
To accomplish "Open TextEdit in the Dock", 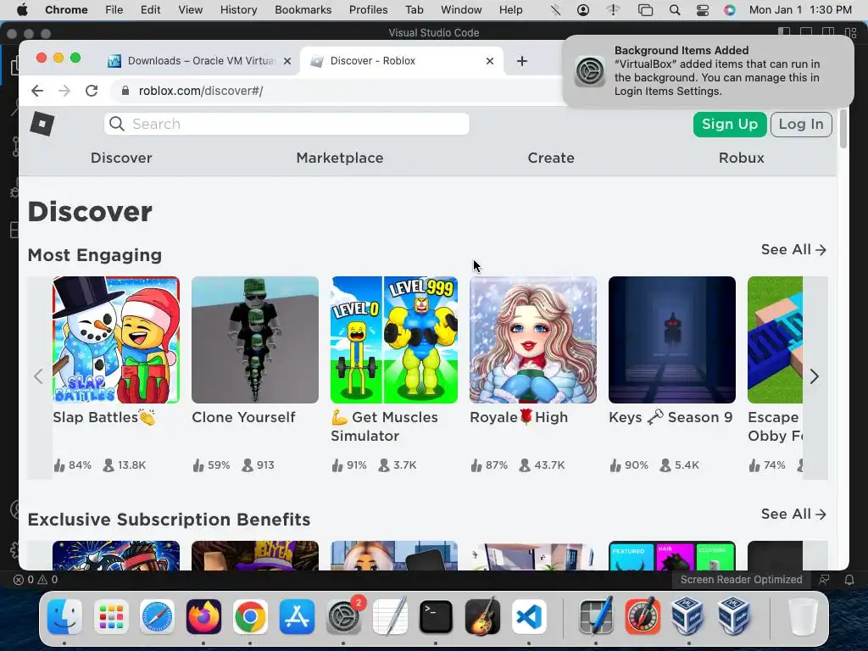I will pyautogui.click(x=390, y=617).
